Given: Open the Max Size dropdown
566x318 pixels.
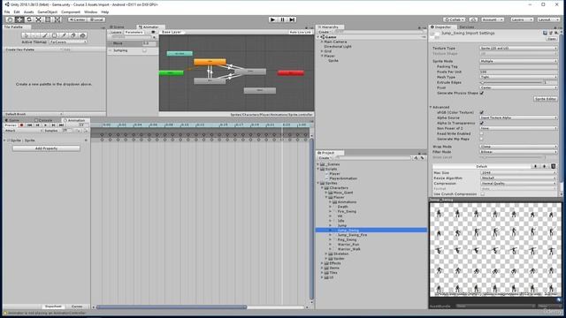Looking at the screenshot, I should [518, 173].
